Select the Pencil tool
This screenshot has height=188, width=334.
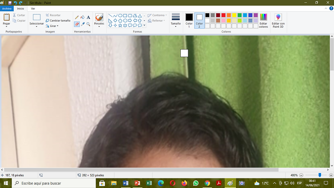[x=77, y=17]
